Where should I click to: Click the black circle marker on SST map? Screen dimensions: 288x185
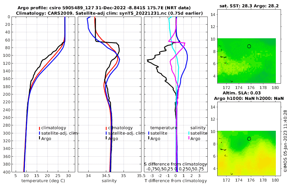click(x=249, y=46)
